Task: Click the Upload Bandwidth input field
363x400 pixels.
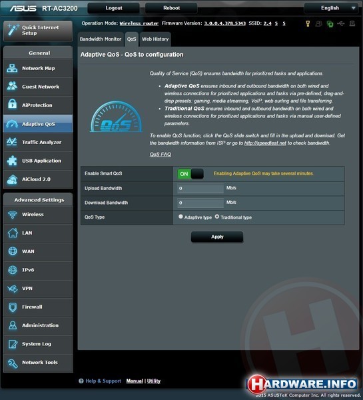Action: 200,189
